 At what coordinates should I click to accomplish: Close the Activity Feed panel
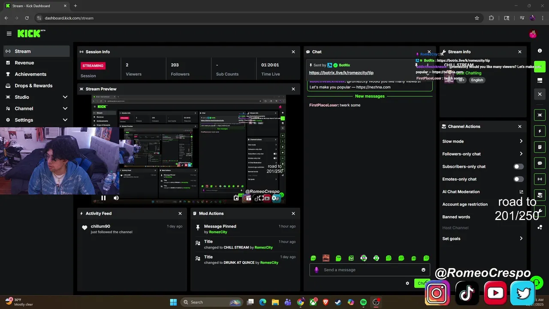180,213
